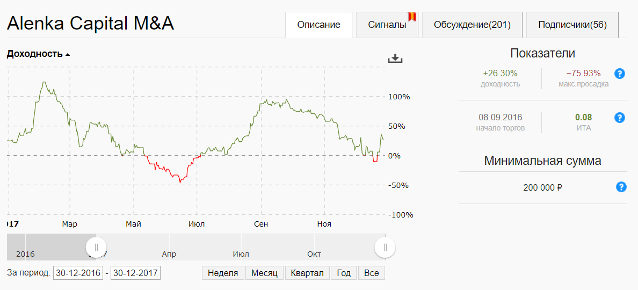Open the help icon next to ИТА
Screen dimensions: 638x290
(x=619, y=118)
